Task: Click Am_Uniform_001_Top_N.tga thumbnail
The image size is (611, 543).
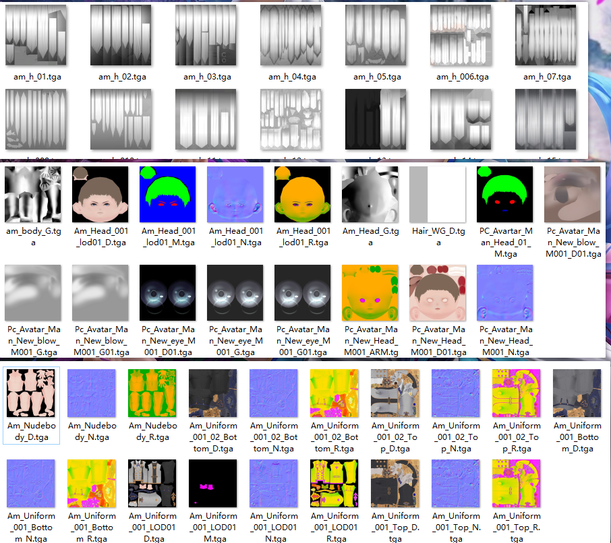Action: [456, 484]
